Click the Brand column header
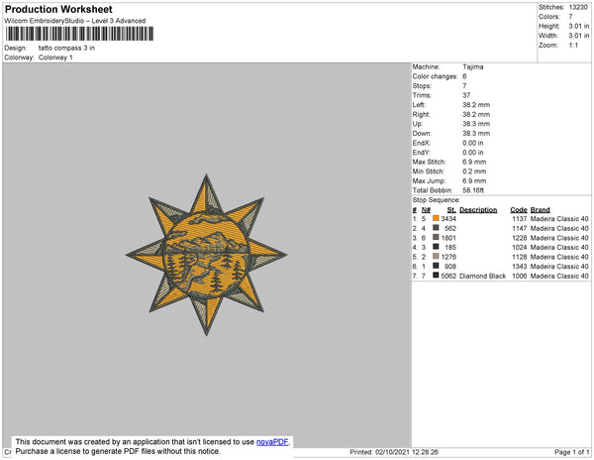Image resolution: width=594 pixels, height=460 pixels. 541,210
